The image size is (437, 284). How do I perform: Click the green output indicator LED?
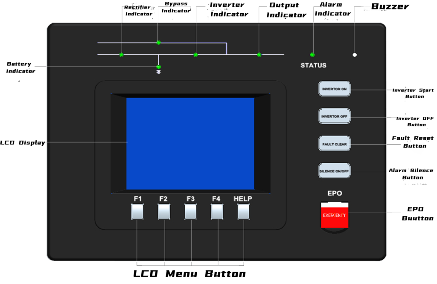point(259,55)
